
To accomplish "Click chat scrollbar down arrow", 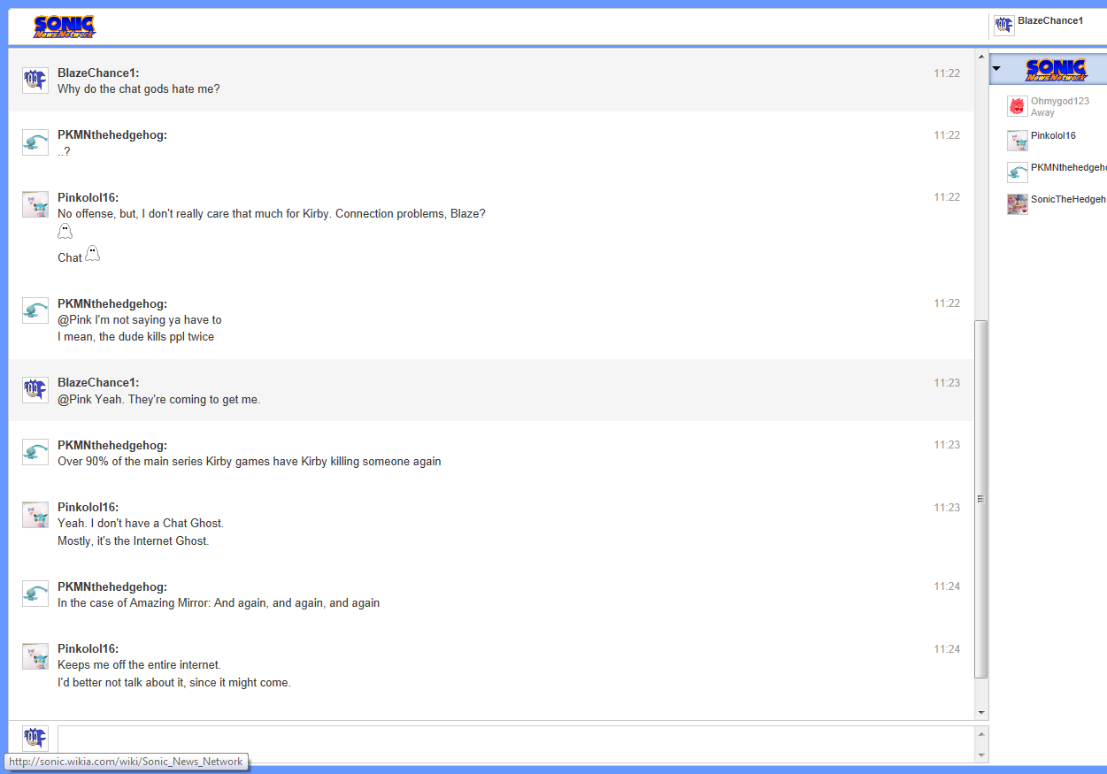I will coord(980,712).
